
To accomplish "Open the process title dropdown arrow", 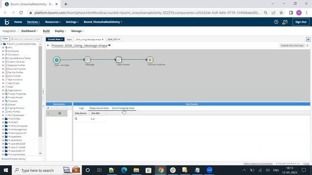I will 109,46.
